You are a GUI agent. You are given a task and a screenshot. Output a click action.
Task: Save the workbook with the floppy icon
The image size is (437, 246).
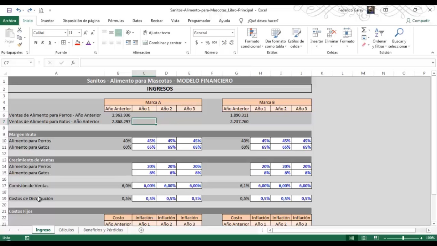tap(9, 10)
